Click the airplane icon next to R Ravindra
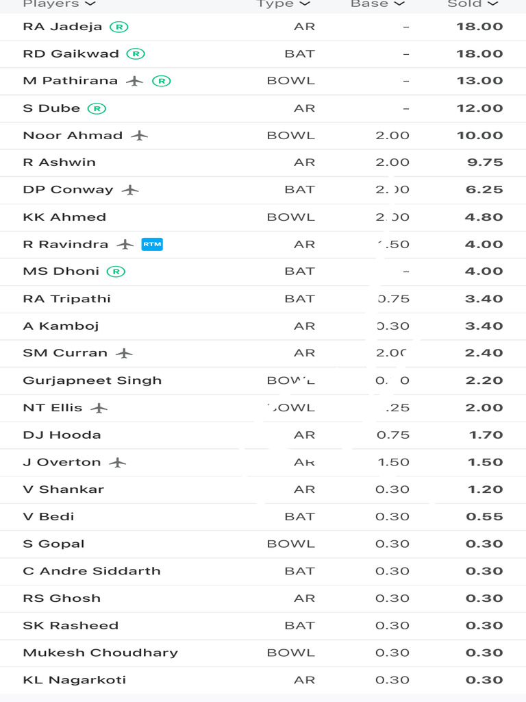This screenshot has height=702, width=526. [125, 244]
